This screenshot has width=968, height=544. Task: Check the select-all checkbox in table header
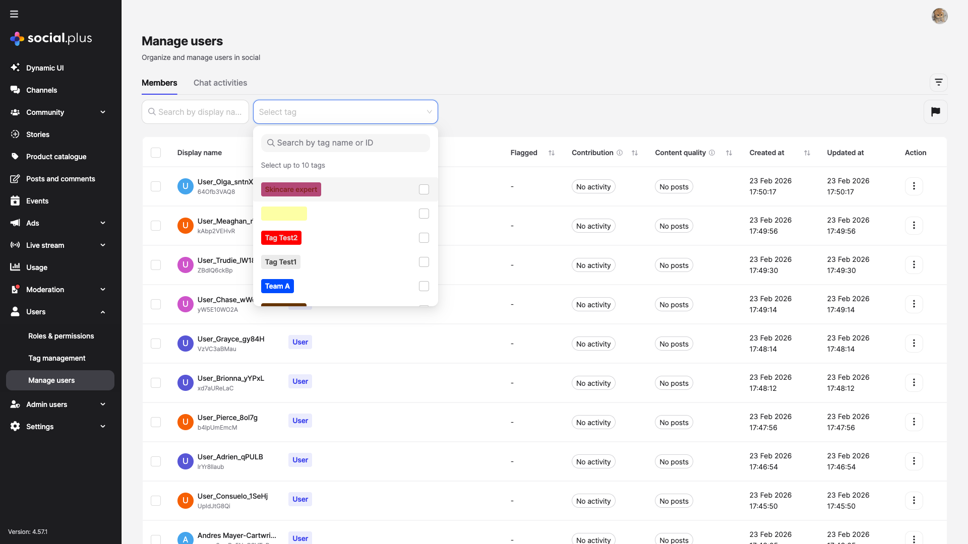(x=156, y=152)
